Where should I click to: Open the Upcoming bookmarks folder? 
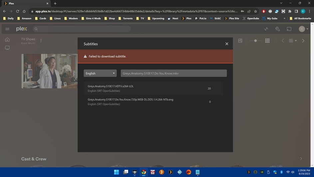pyautogui.click(x=156, y=18)
